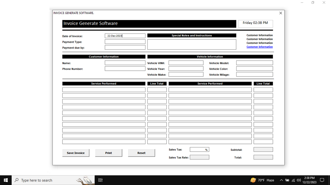Open Task View from the taskbar
330x185 pixels.
point(100,180)
